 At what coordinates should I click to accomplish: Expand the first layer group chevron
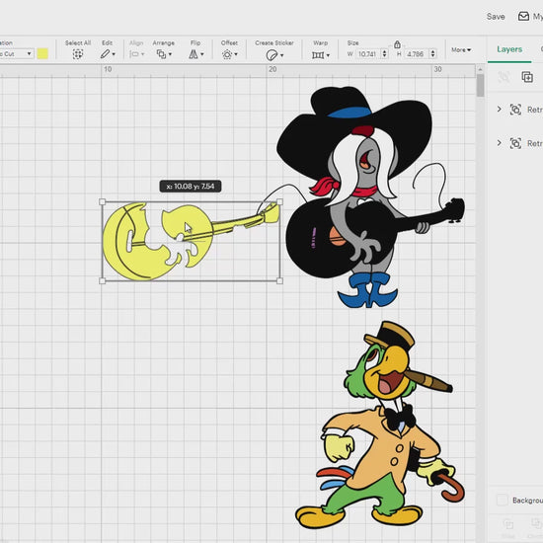[499, 109]
